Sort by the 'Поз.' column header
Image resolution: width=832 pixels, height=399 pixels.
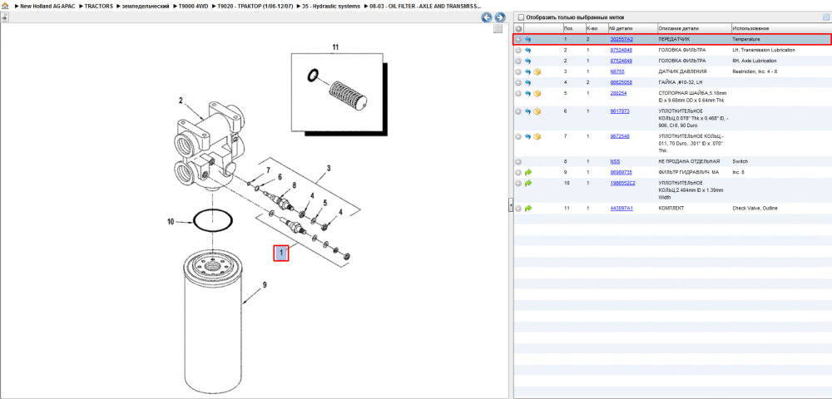click(573, 28)
